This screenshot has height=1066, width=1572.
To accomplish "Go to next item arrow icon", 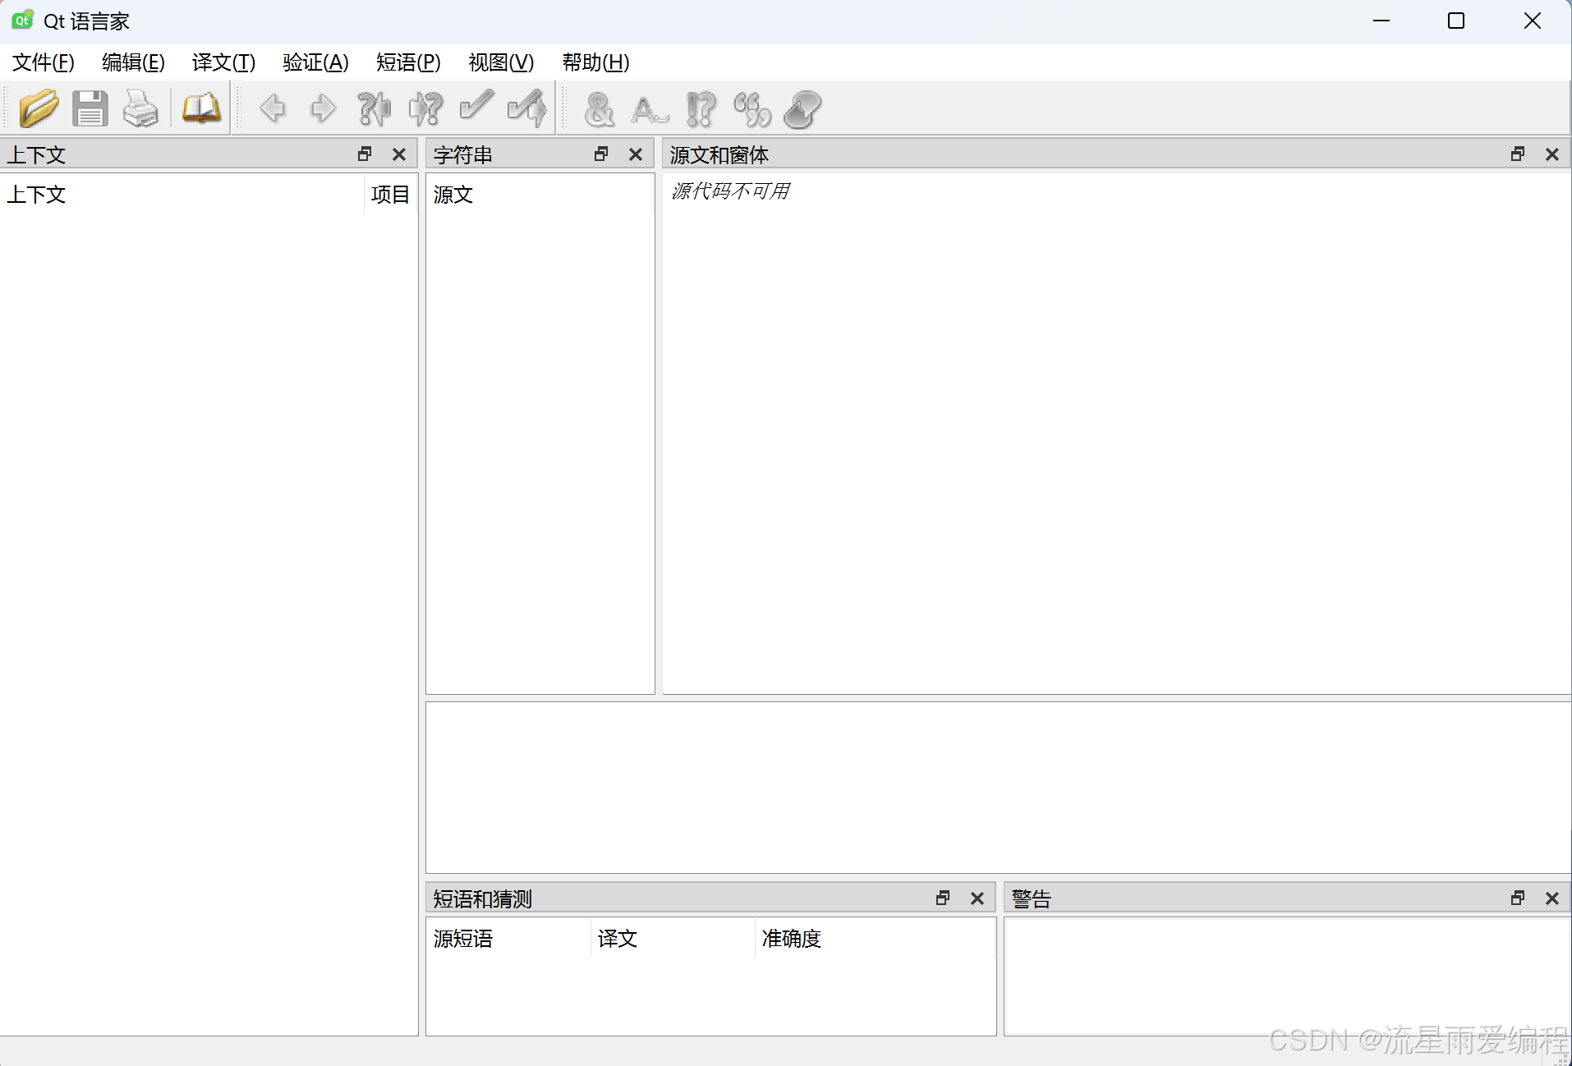I will click(324, 108).
